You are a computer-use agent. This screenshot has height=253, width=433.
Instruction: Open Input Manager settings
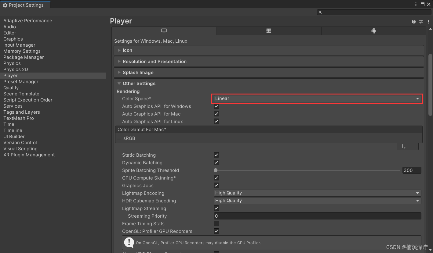click(19, 45)
